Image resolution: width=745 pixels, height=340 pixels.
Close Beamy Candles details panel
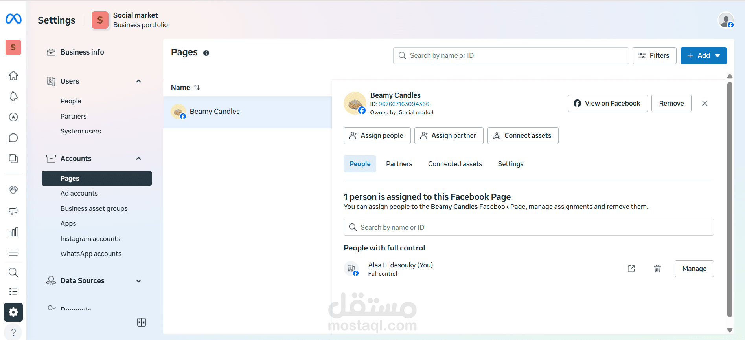point(705,103)
